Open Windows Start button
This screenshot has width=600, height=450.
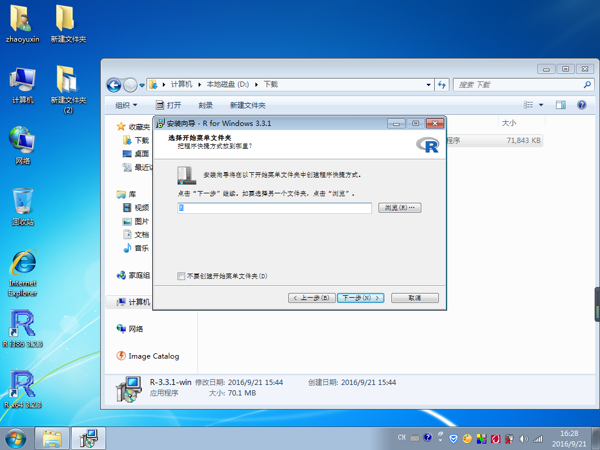click(x=16, y=438)
